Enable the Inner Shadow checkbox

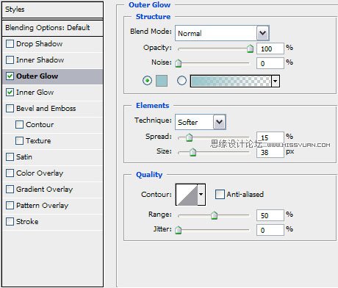[10, 60]
